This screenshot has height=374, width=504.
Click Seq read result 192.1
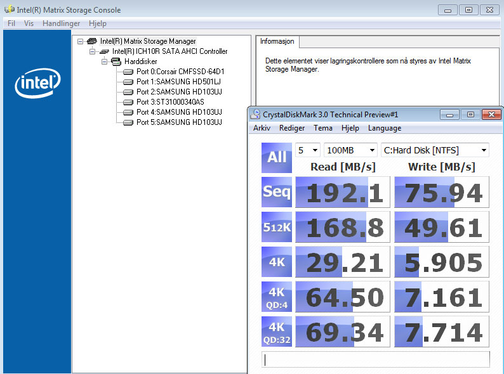pyautogui.click(x=343, y=192)
